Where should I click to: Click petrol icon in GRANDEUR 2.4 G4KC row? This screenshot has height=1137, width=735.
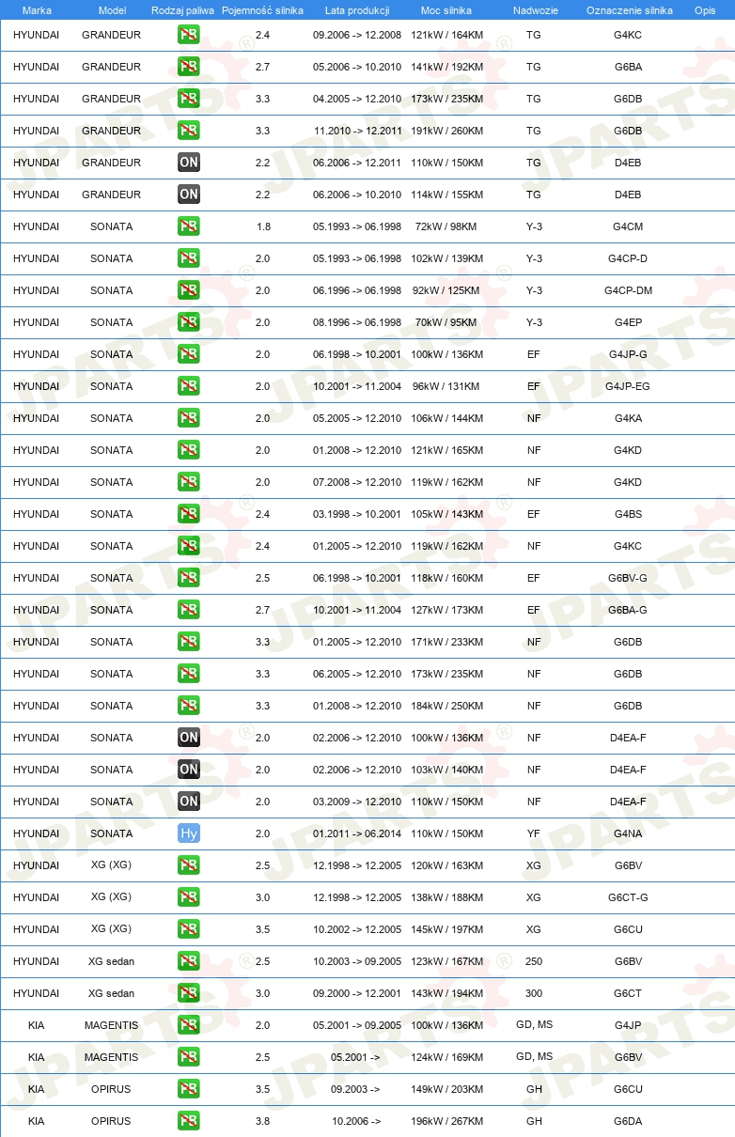coord(189,35)
